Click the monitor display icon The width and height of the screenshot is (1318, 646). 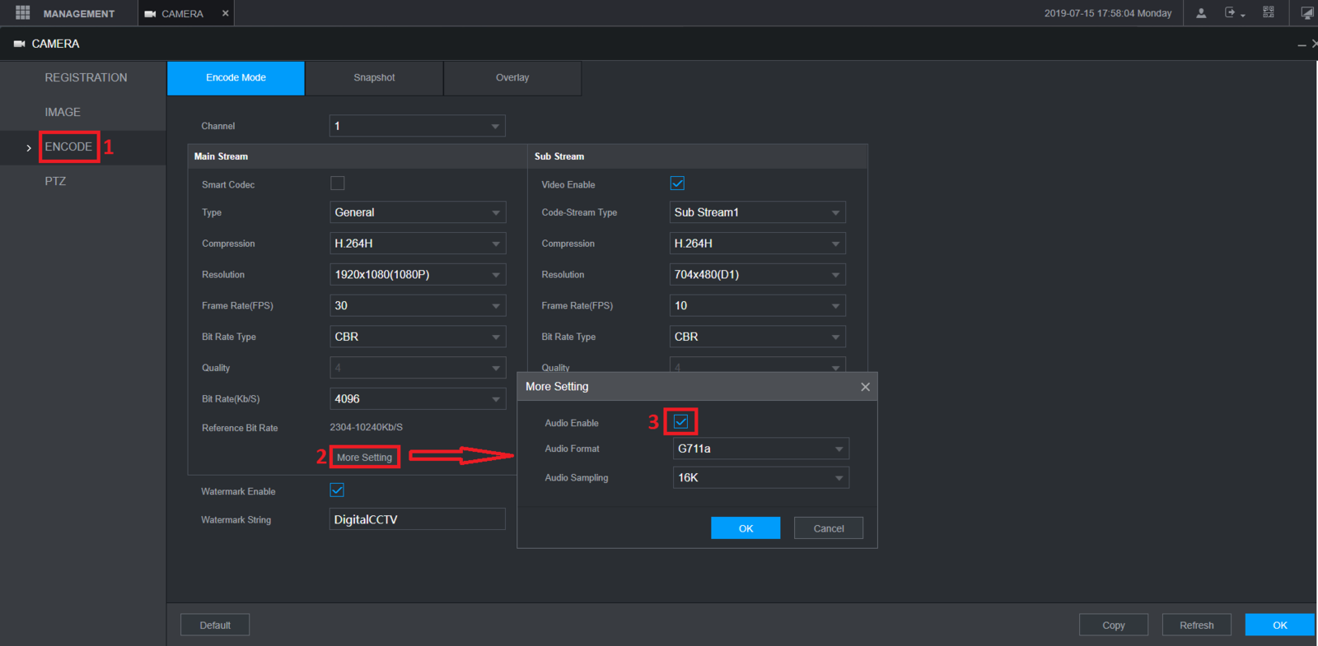tap(1306, 13)
